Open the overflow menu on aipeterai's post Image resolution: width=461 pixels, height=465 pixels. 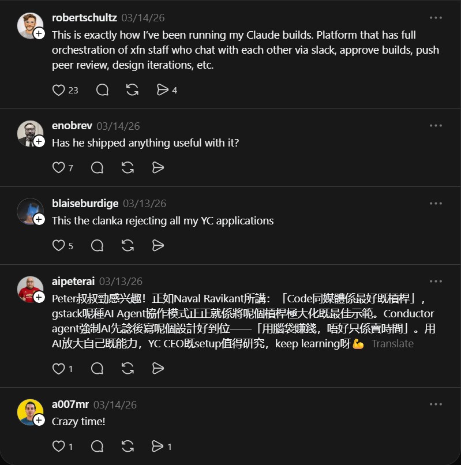point(437,281)
